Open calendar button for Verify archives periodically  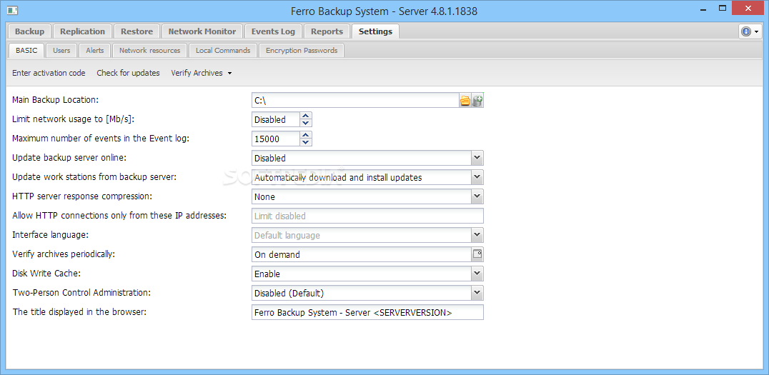coord(477,254)
